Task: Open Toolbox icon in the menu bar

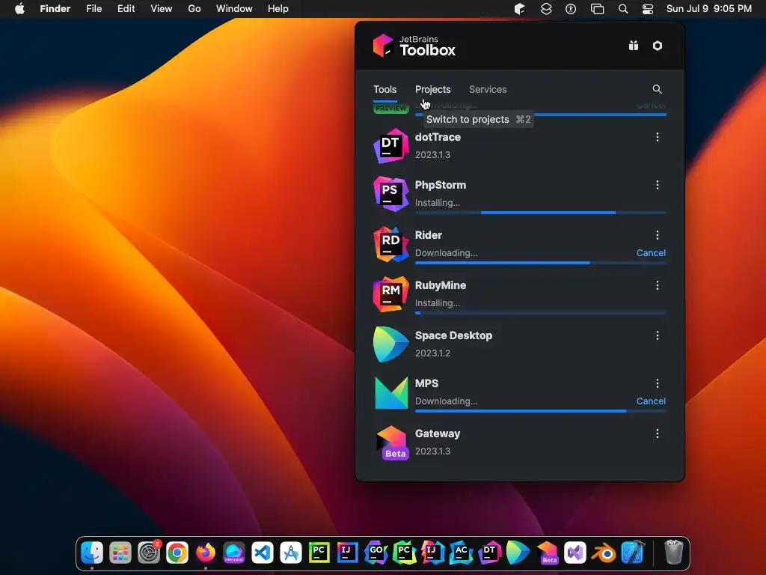Action: [x=519, y=9]
